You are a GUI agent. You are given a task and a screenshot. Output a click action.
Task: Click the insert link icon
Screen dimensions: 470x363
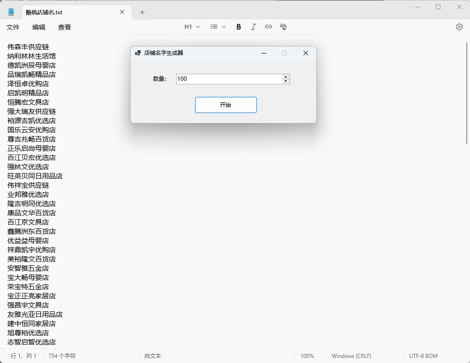pos(268,27)
